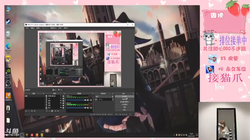The image size is (250, 140).
Task: Click the 停止推流 stop streaming button
Action: [124, 96]
